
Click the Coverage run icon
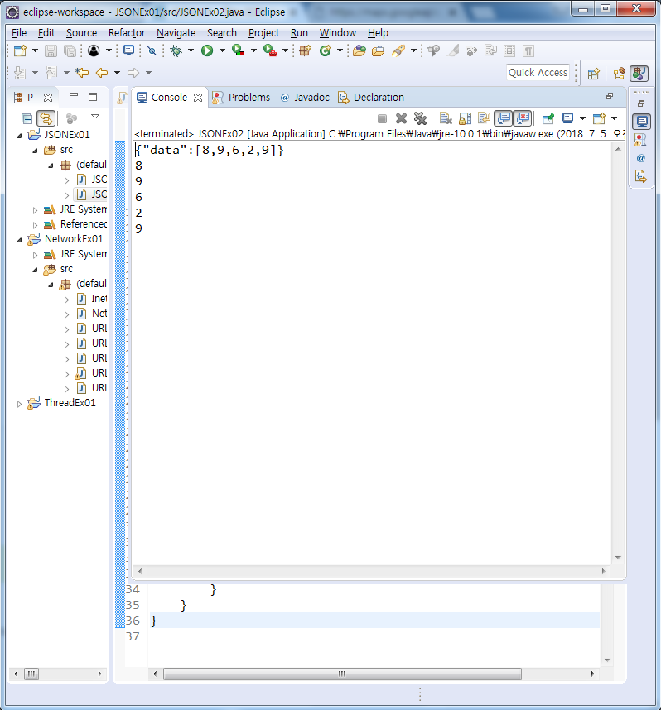pos(239,50)
